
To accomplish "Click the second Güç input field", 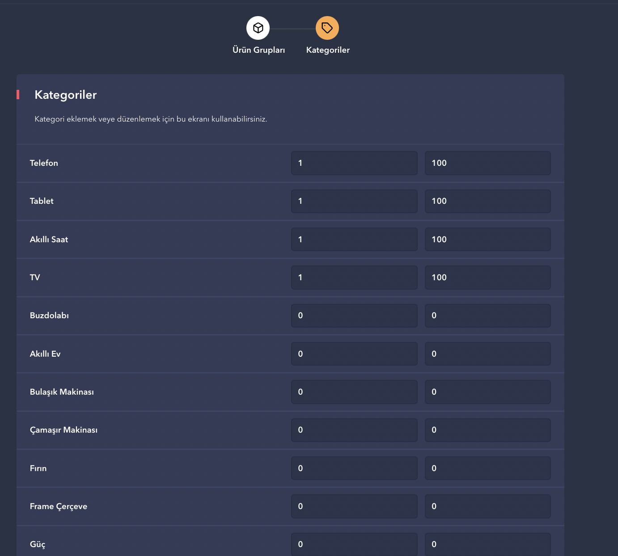I will [x=487, y=544].
